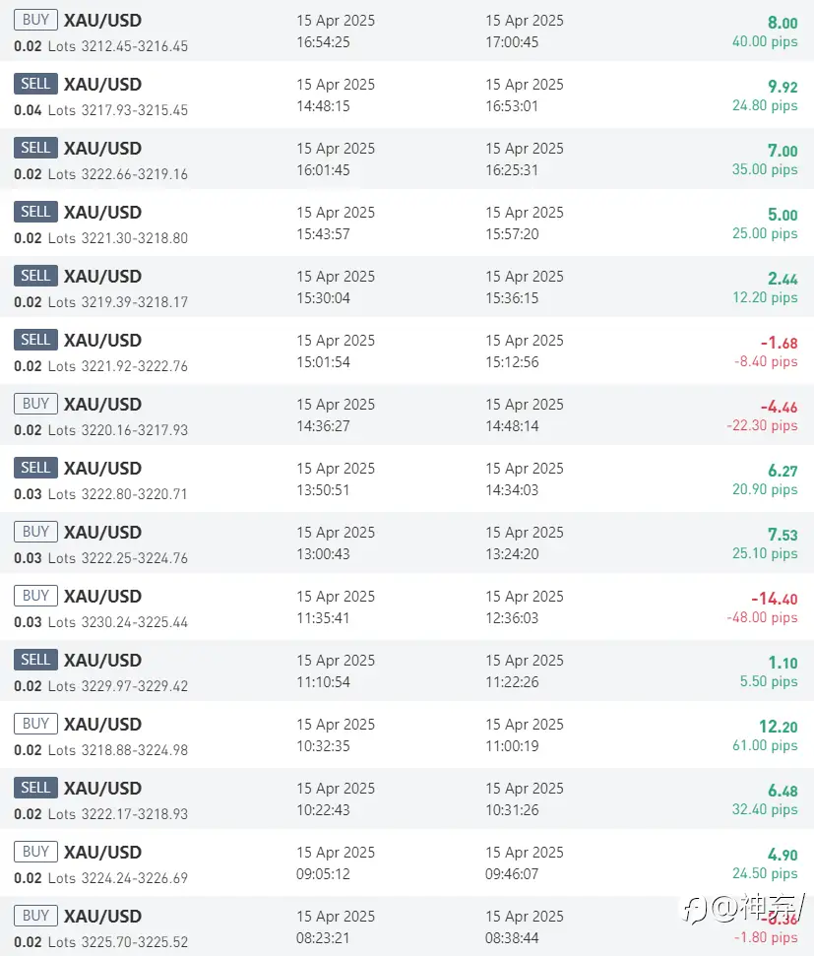The width and height of the screenshot is (814, 956).
Task: Click the 61.00 pips profit value
Action: click(x=765, y=745)
